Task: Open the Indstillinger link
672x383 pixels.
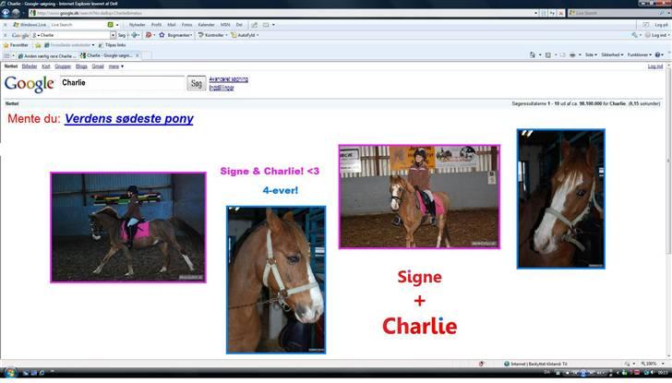Action: [222, 88]
